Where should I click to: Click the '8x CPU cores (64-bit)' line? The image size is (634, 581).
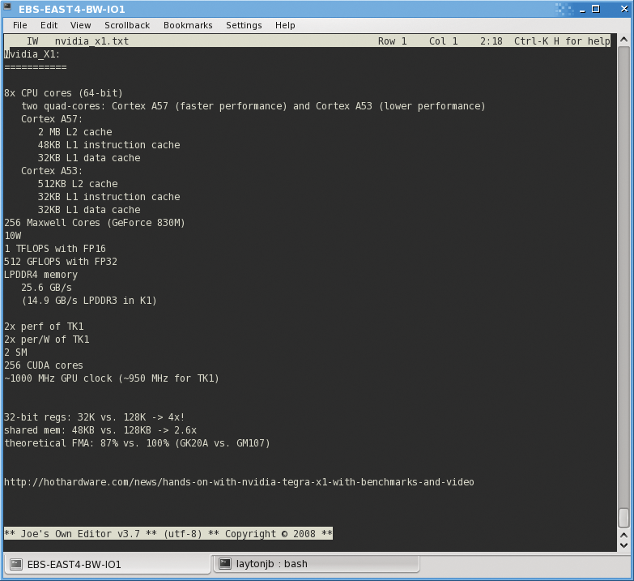coord(63,92)
